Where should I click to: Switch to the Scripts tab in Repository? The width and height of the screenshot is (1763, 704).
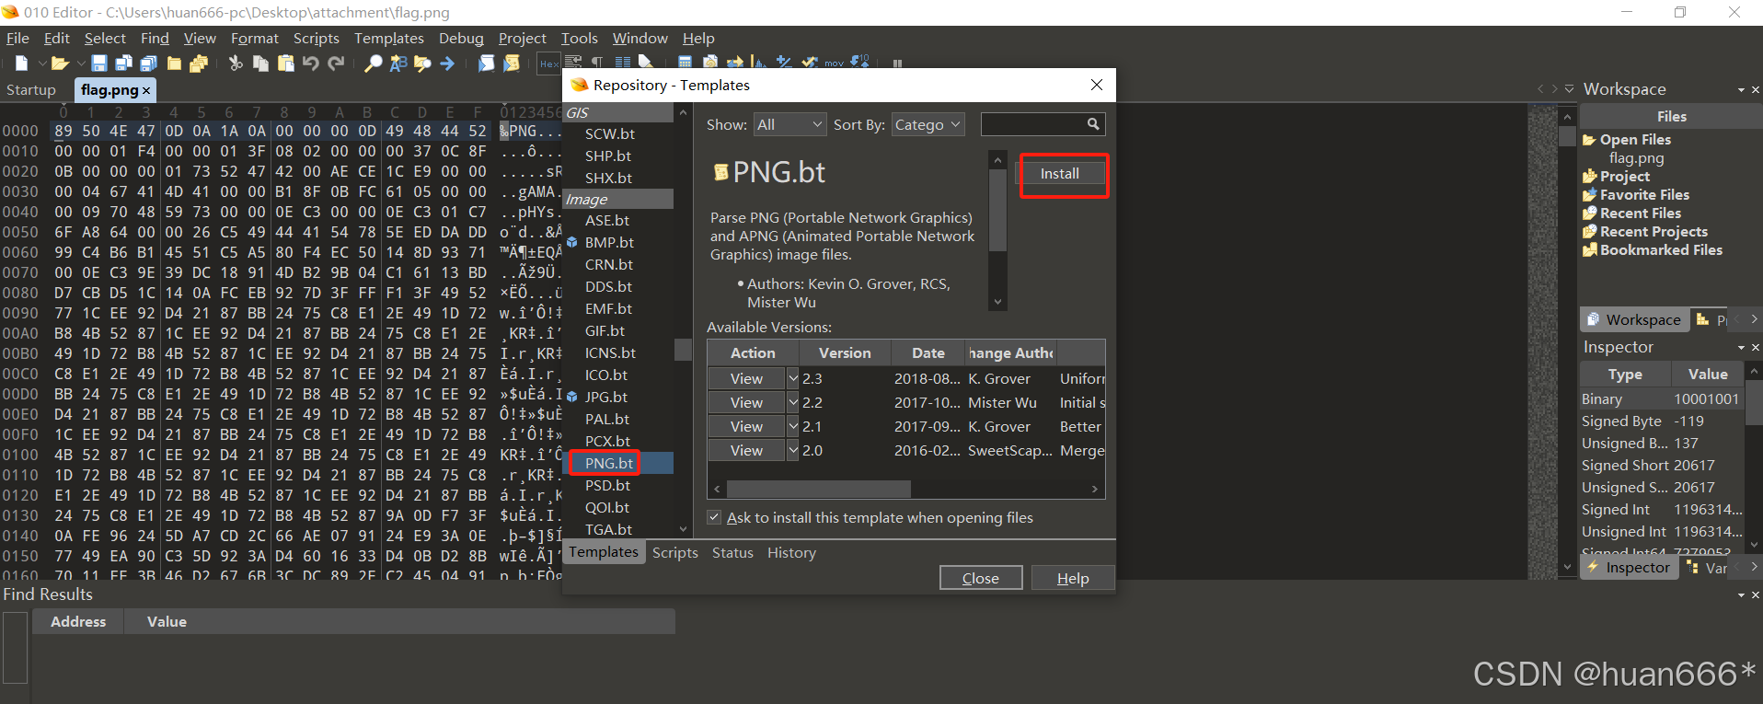674,552
